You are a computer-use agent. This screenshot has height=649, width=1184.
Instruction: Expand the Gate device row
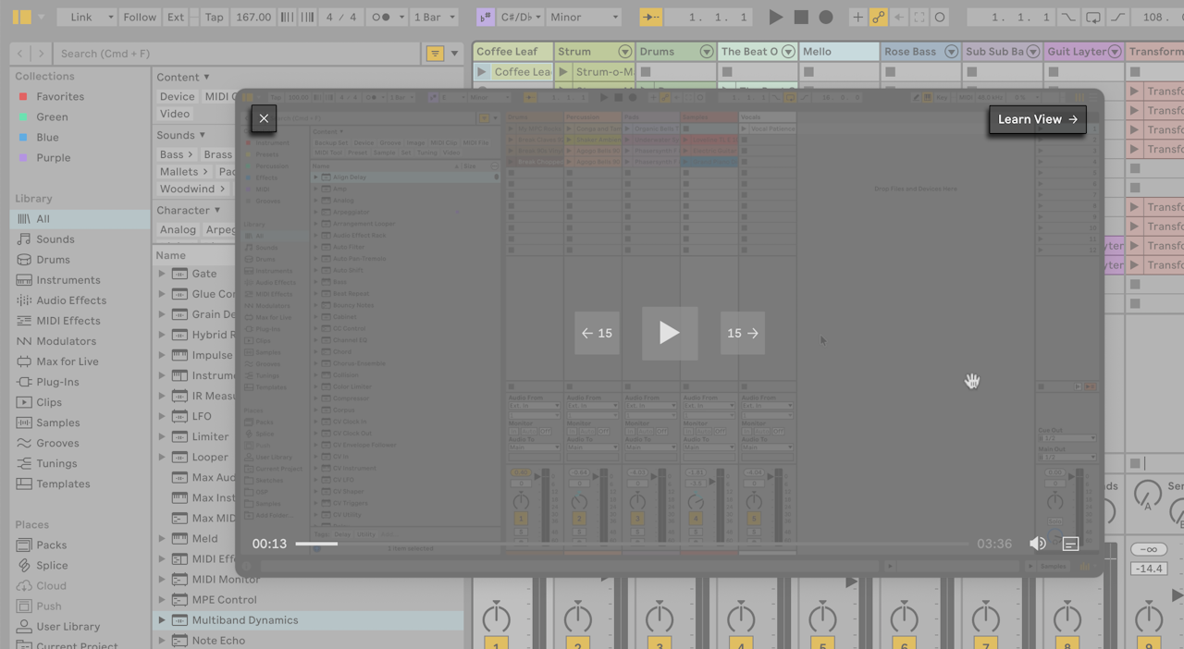(162, 274)
